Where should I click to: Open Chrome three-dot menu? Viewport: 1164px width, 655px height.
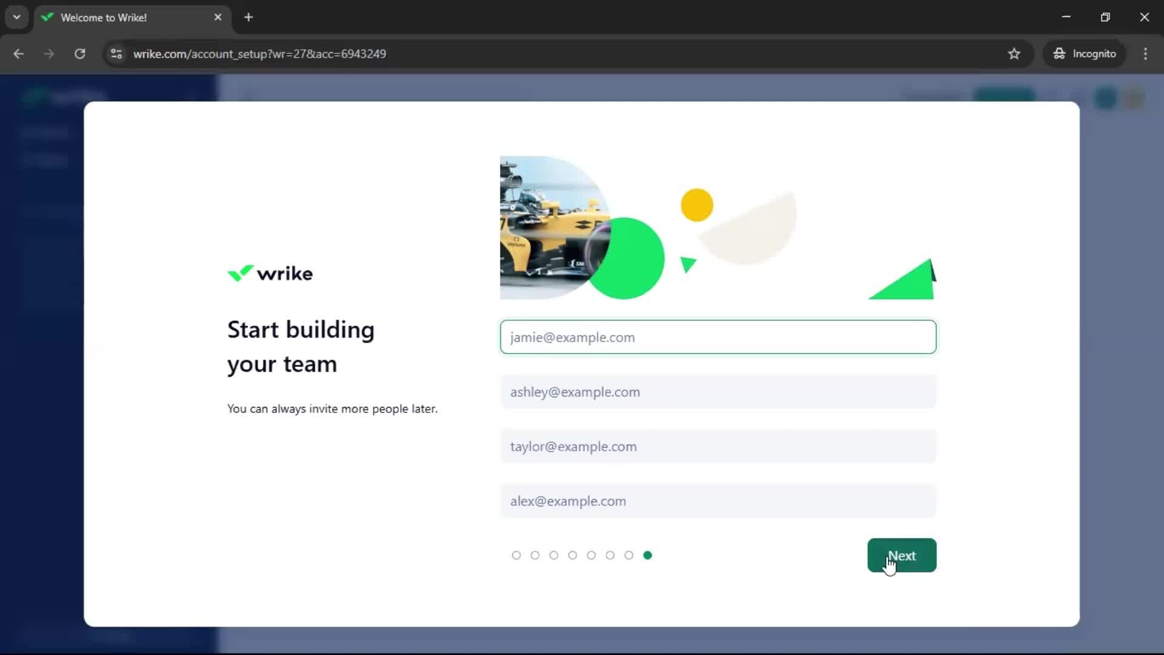coord(1145,53)
